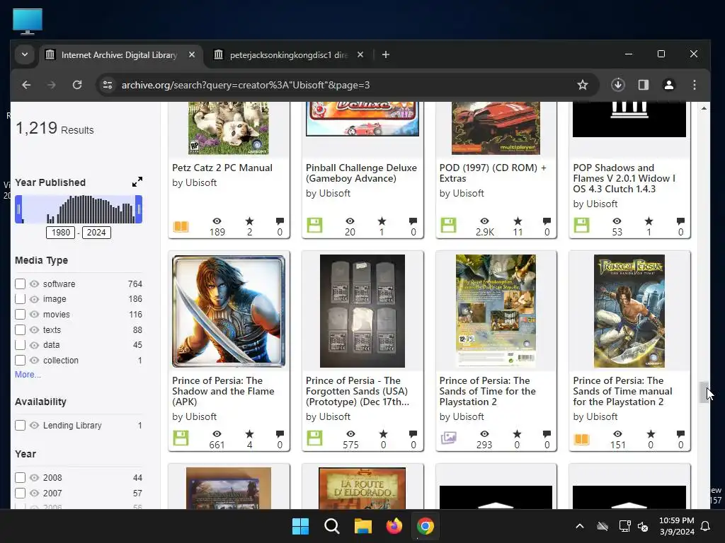
Task: Check the 2008 year checkbox
Action: (x=20, y=477)
